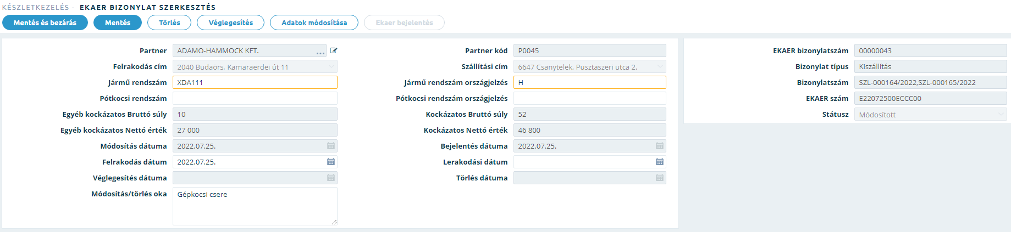Click the Jármű rendszám országjelzés field
The width and height of the screenshot is (1011, 232).
point(590,82)
